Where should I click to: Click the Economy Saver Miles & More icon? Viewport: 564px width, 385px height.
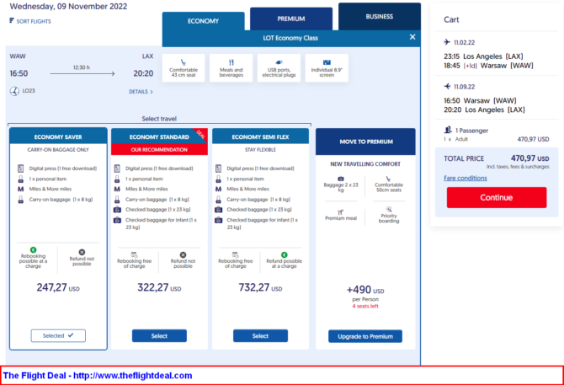(20, 189)
